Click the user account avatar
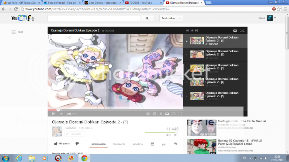The image size is (289, 162). [x=269, y=18]
